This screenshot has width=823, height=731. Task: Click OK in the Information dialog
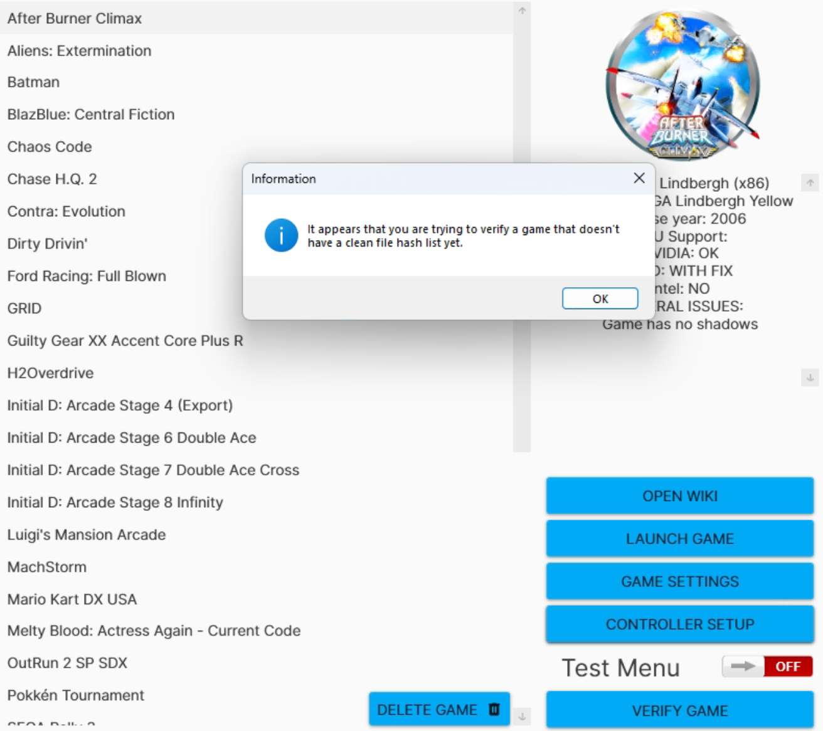[600, 298]
